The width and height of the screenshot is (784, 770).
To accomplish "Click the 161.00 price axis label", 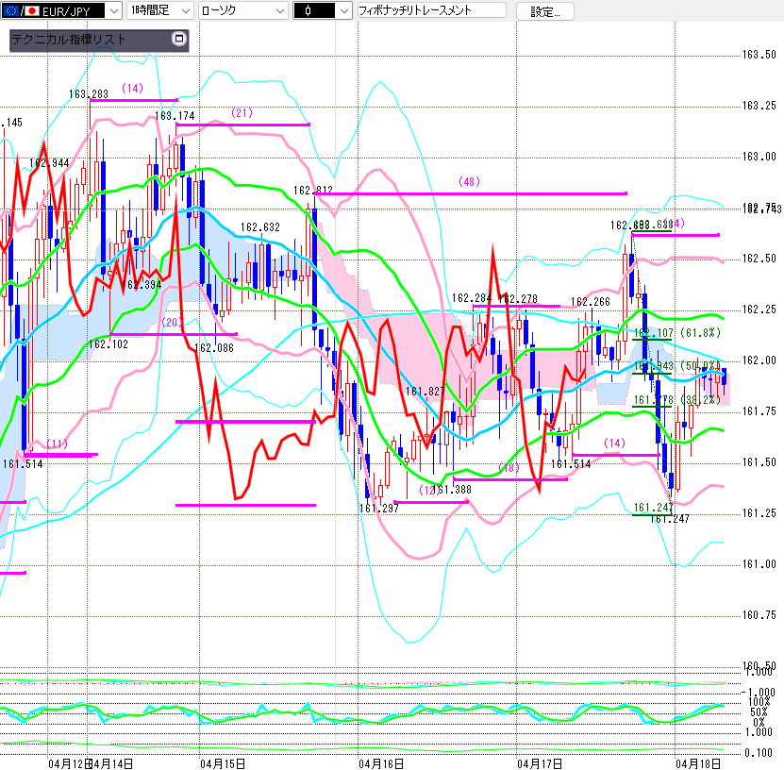I will pyautogui.click(x=759, y=564).
